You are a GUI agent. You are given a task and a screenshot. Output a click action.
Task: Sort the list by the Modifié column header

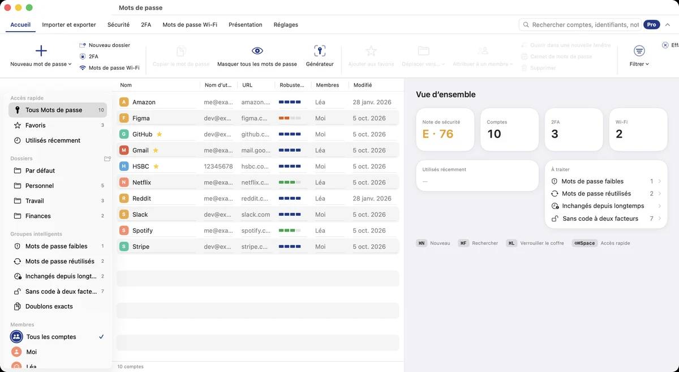(363, 85)
